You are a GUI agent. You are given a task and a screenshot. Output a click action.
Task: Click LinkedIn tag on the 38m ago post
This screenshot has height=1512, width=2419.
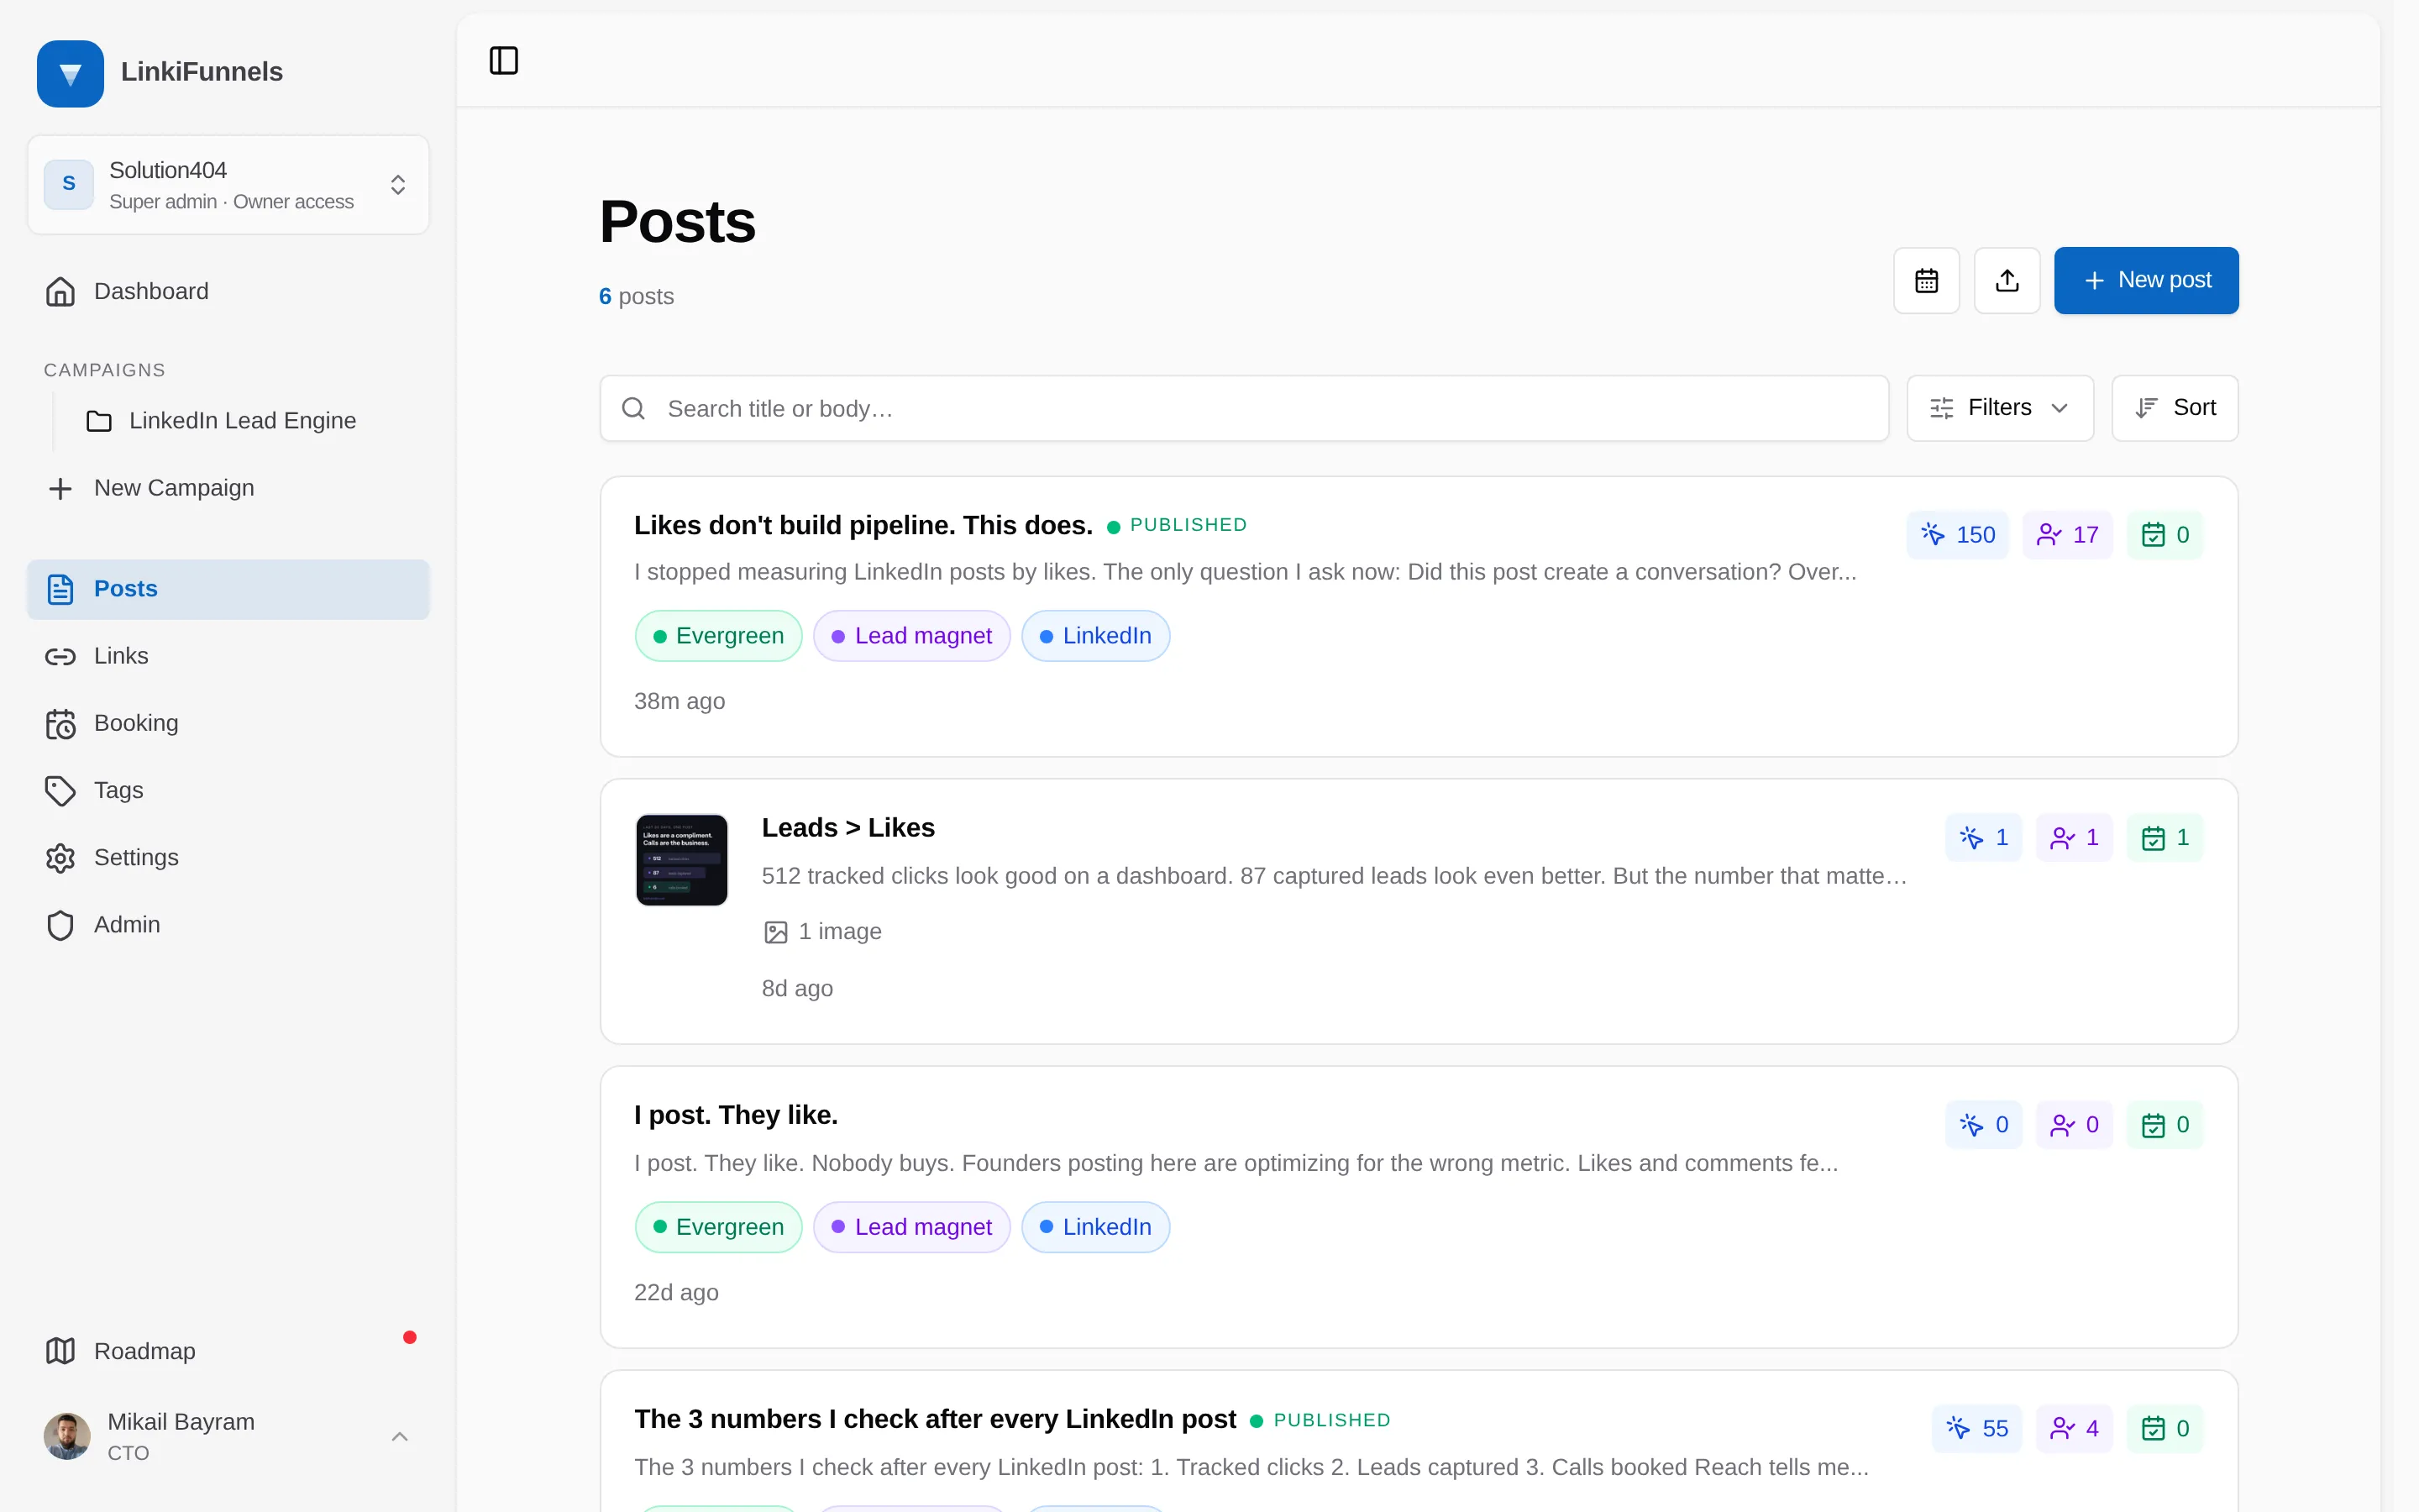point(1094,636)
